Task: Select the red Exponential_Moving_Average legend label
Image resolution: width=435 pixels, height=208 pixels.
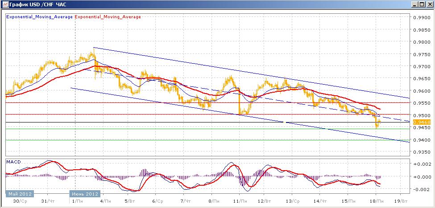Action: (108, 17)
